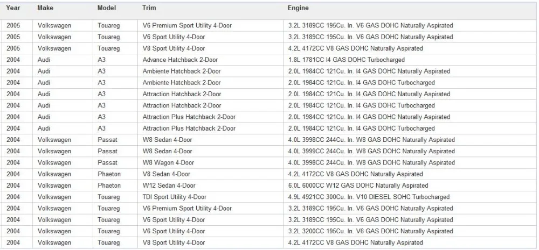Click the Make column header

[x=45, y=8]
